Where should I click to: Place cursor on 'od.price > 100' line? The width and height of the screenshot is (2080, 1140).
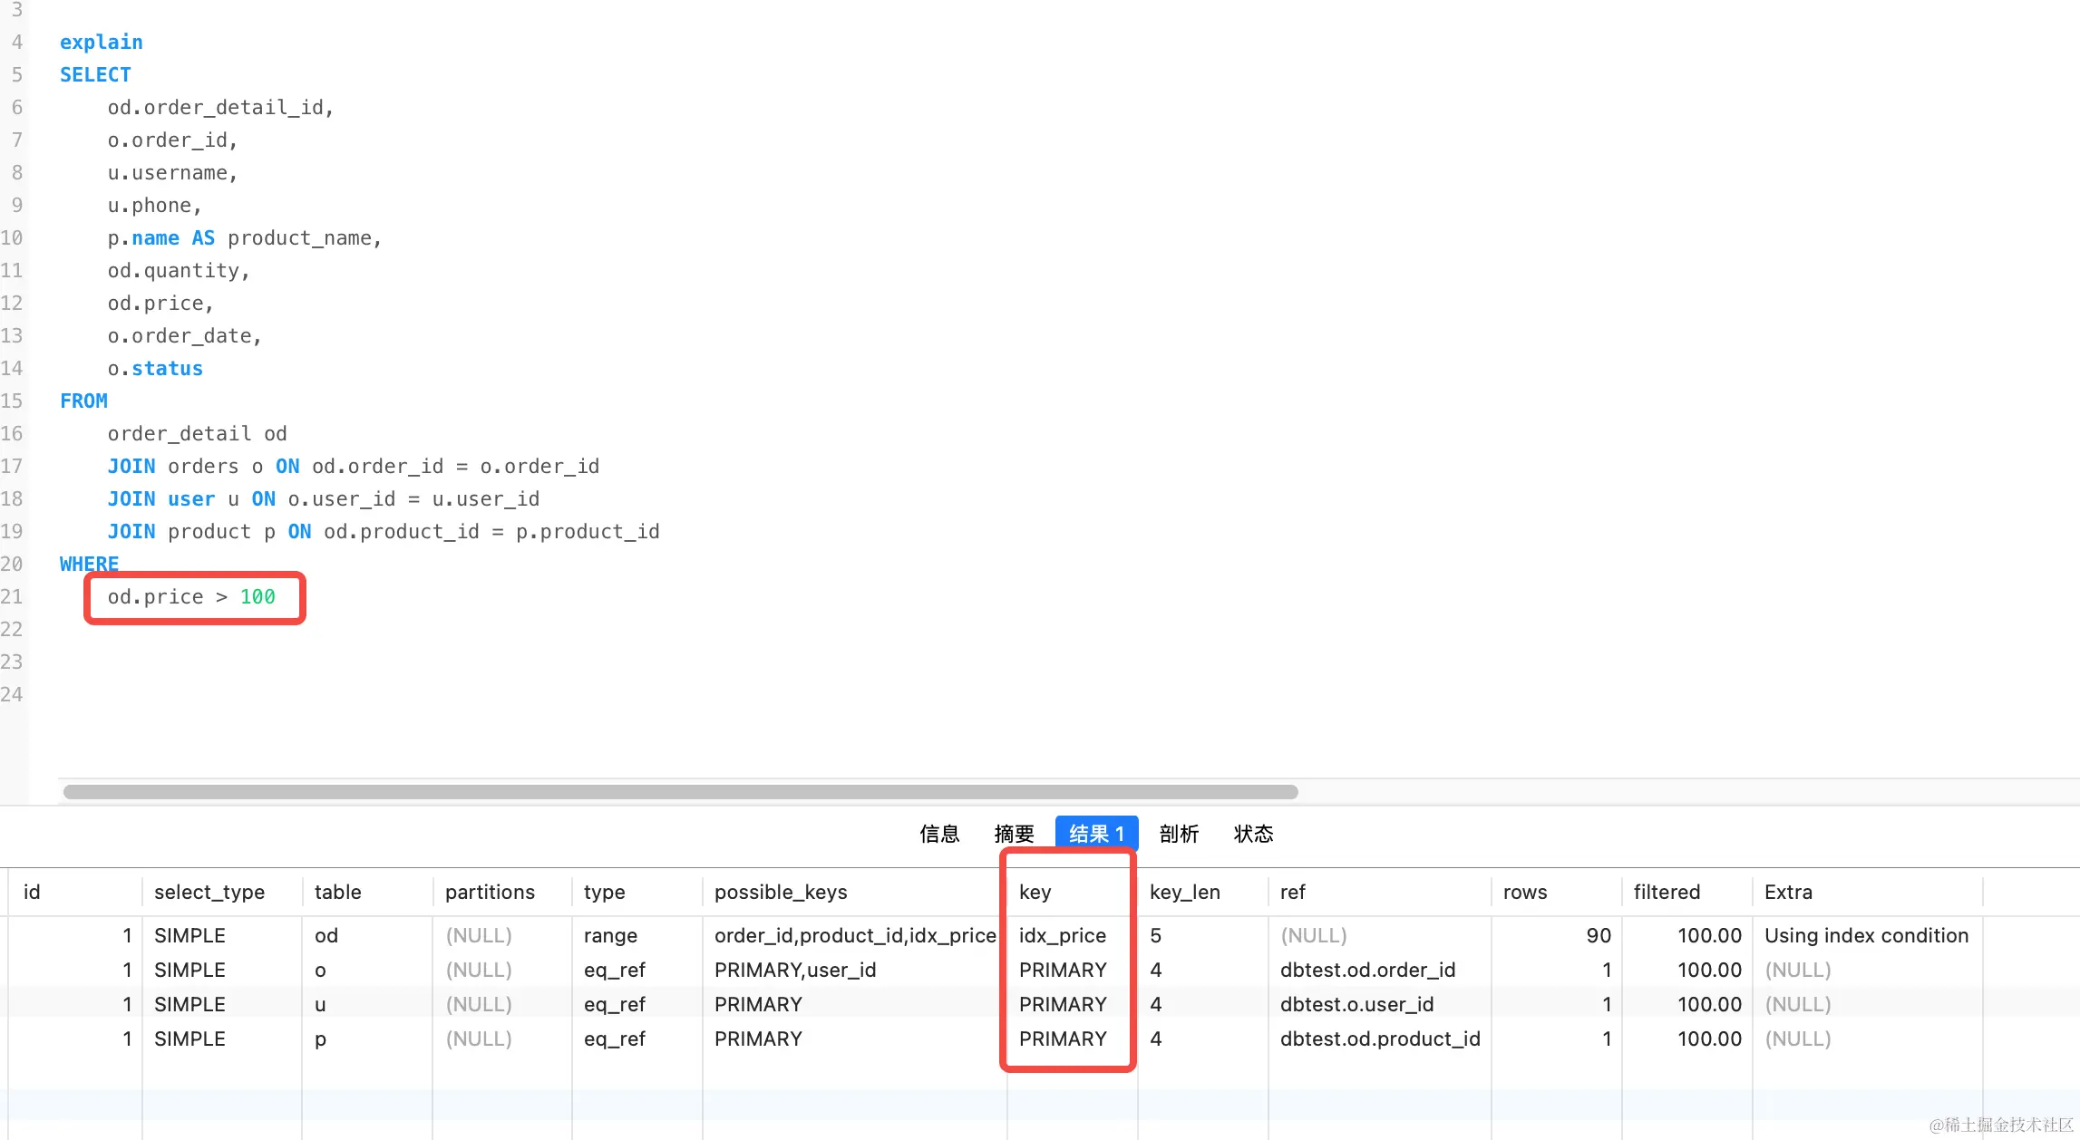(190, 597)
